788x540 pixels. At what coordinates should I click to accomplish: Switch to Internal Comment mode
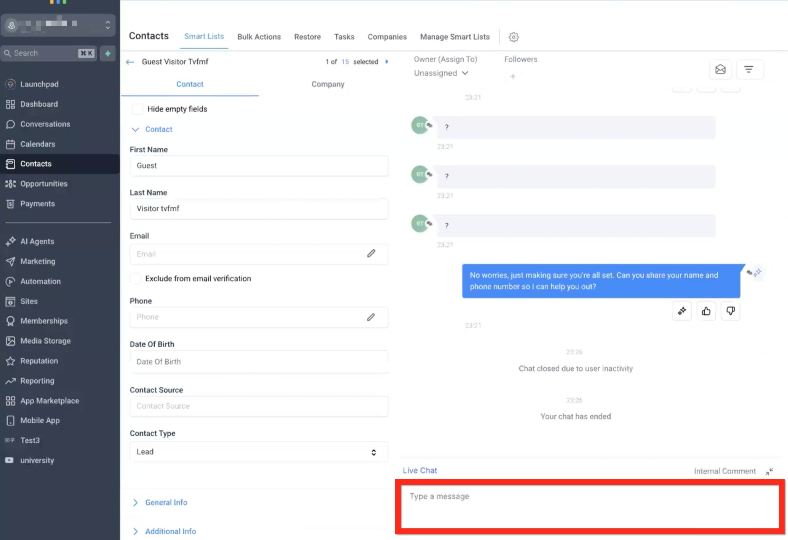725,471
